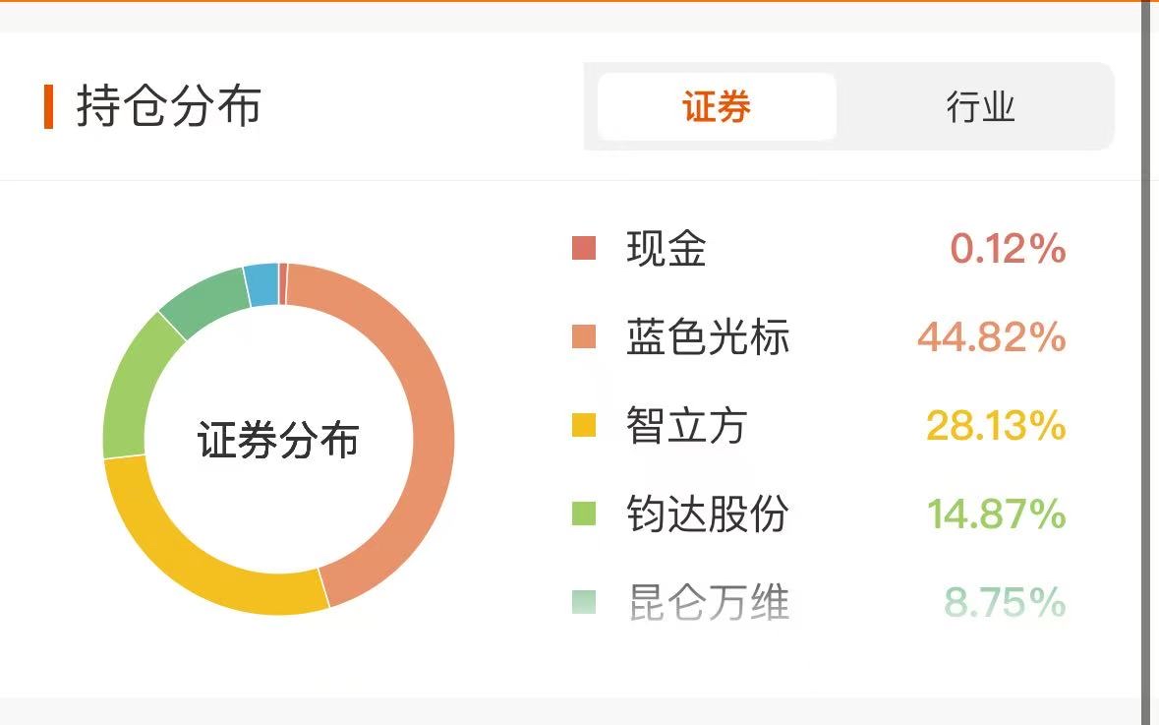This screenshot has height=725, width=1159.
Task: Switch to the 行业 tab
Action: (979, 106)
